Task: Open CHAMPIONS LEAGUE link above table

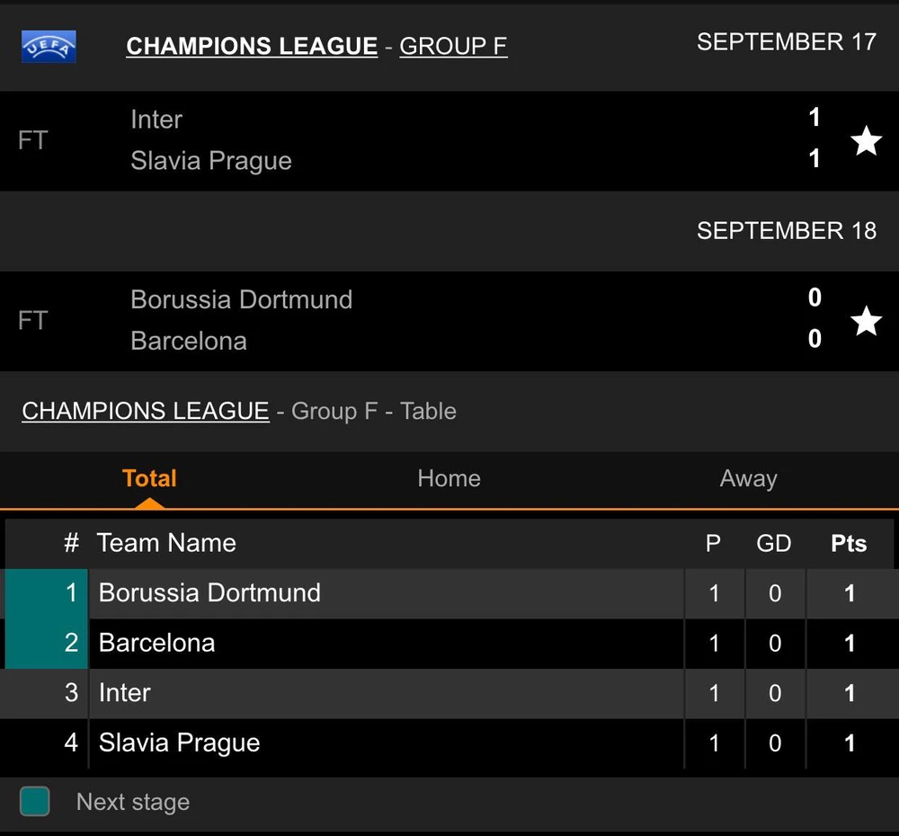Action: 145,411
